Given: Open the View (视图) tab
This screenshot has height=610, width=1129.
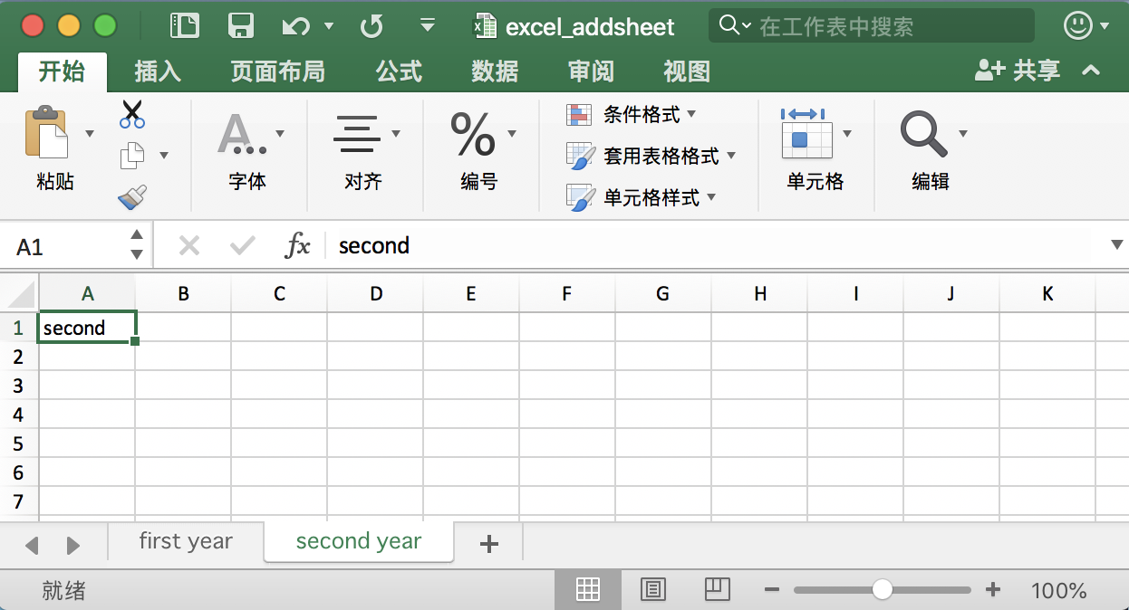Looking at the screenshot, I should 687,71.
